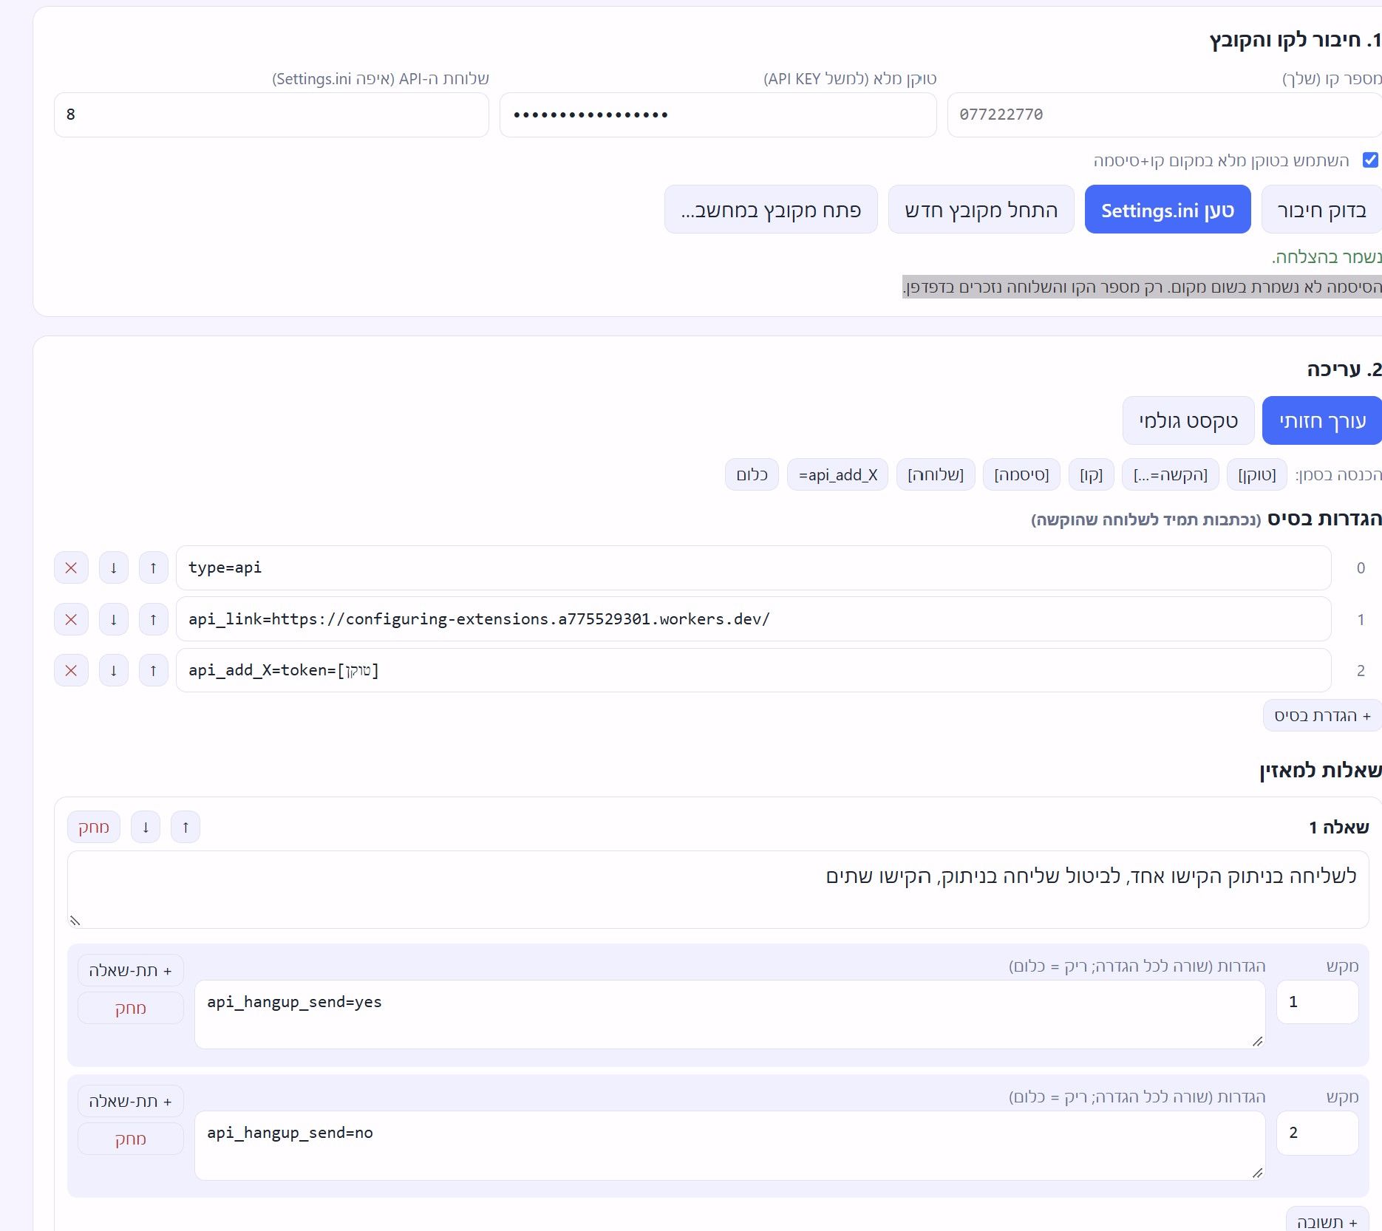Image resolution: width=1382 pixels, height=1231 pixels.
Task: Open פתח מקובץ במחשב file picker
Action: pyautogui.click(x=771, y=210)
